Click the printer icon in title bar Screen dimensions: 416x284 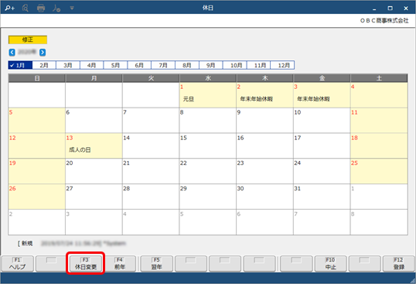[41, 8]
